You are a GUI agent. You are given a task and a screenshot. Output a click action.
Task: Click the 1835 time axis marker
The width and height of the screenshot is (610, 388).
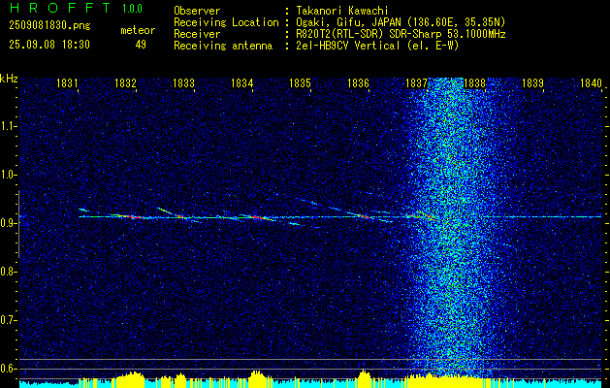[x=301, y=82]
